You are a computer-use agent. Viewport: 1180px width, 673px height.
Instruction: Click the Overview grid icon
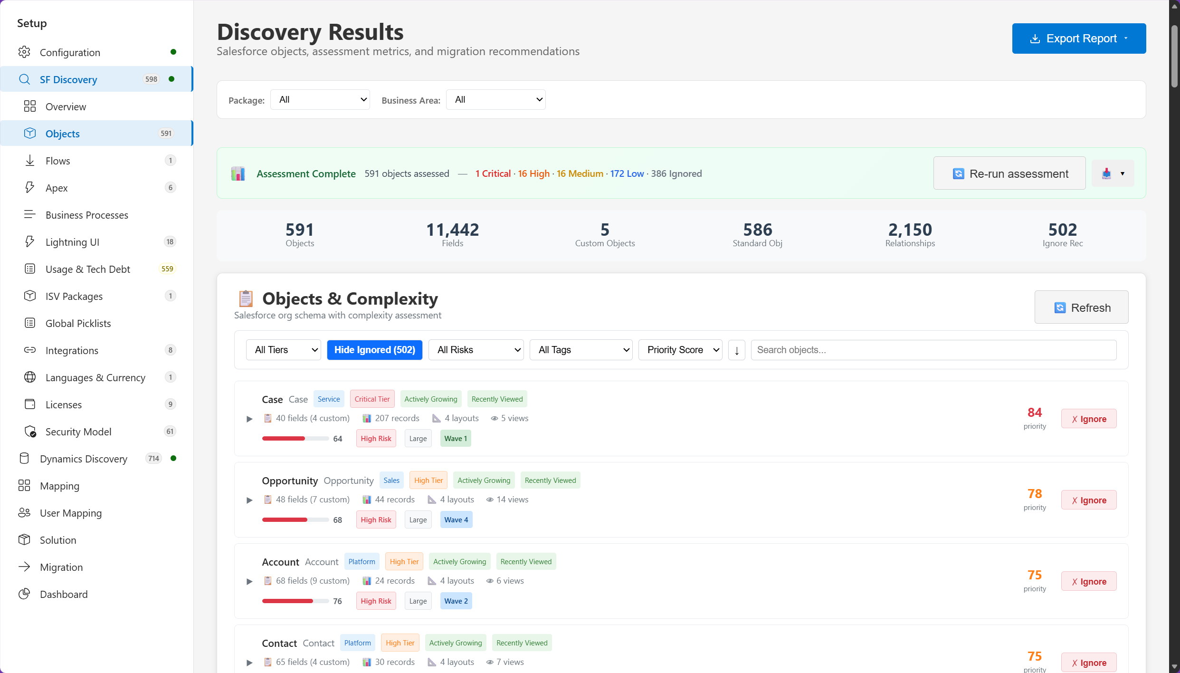(x=30, y=106)
